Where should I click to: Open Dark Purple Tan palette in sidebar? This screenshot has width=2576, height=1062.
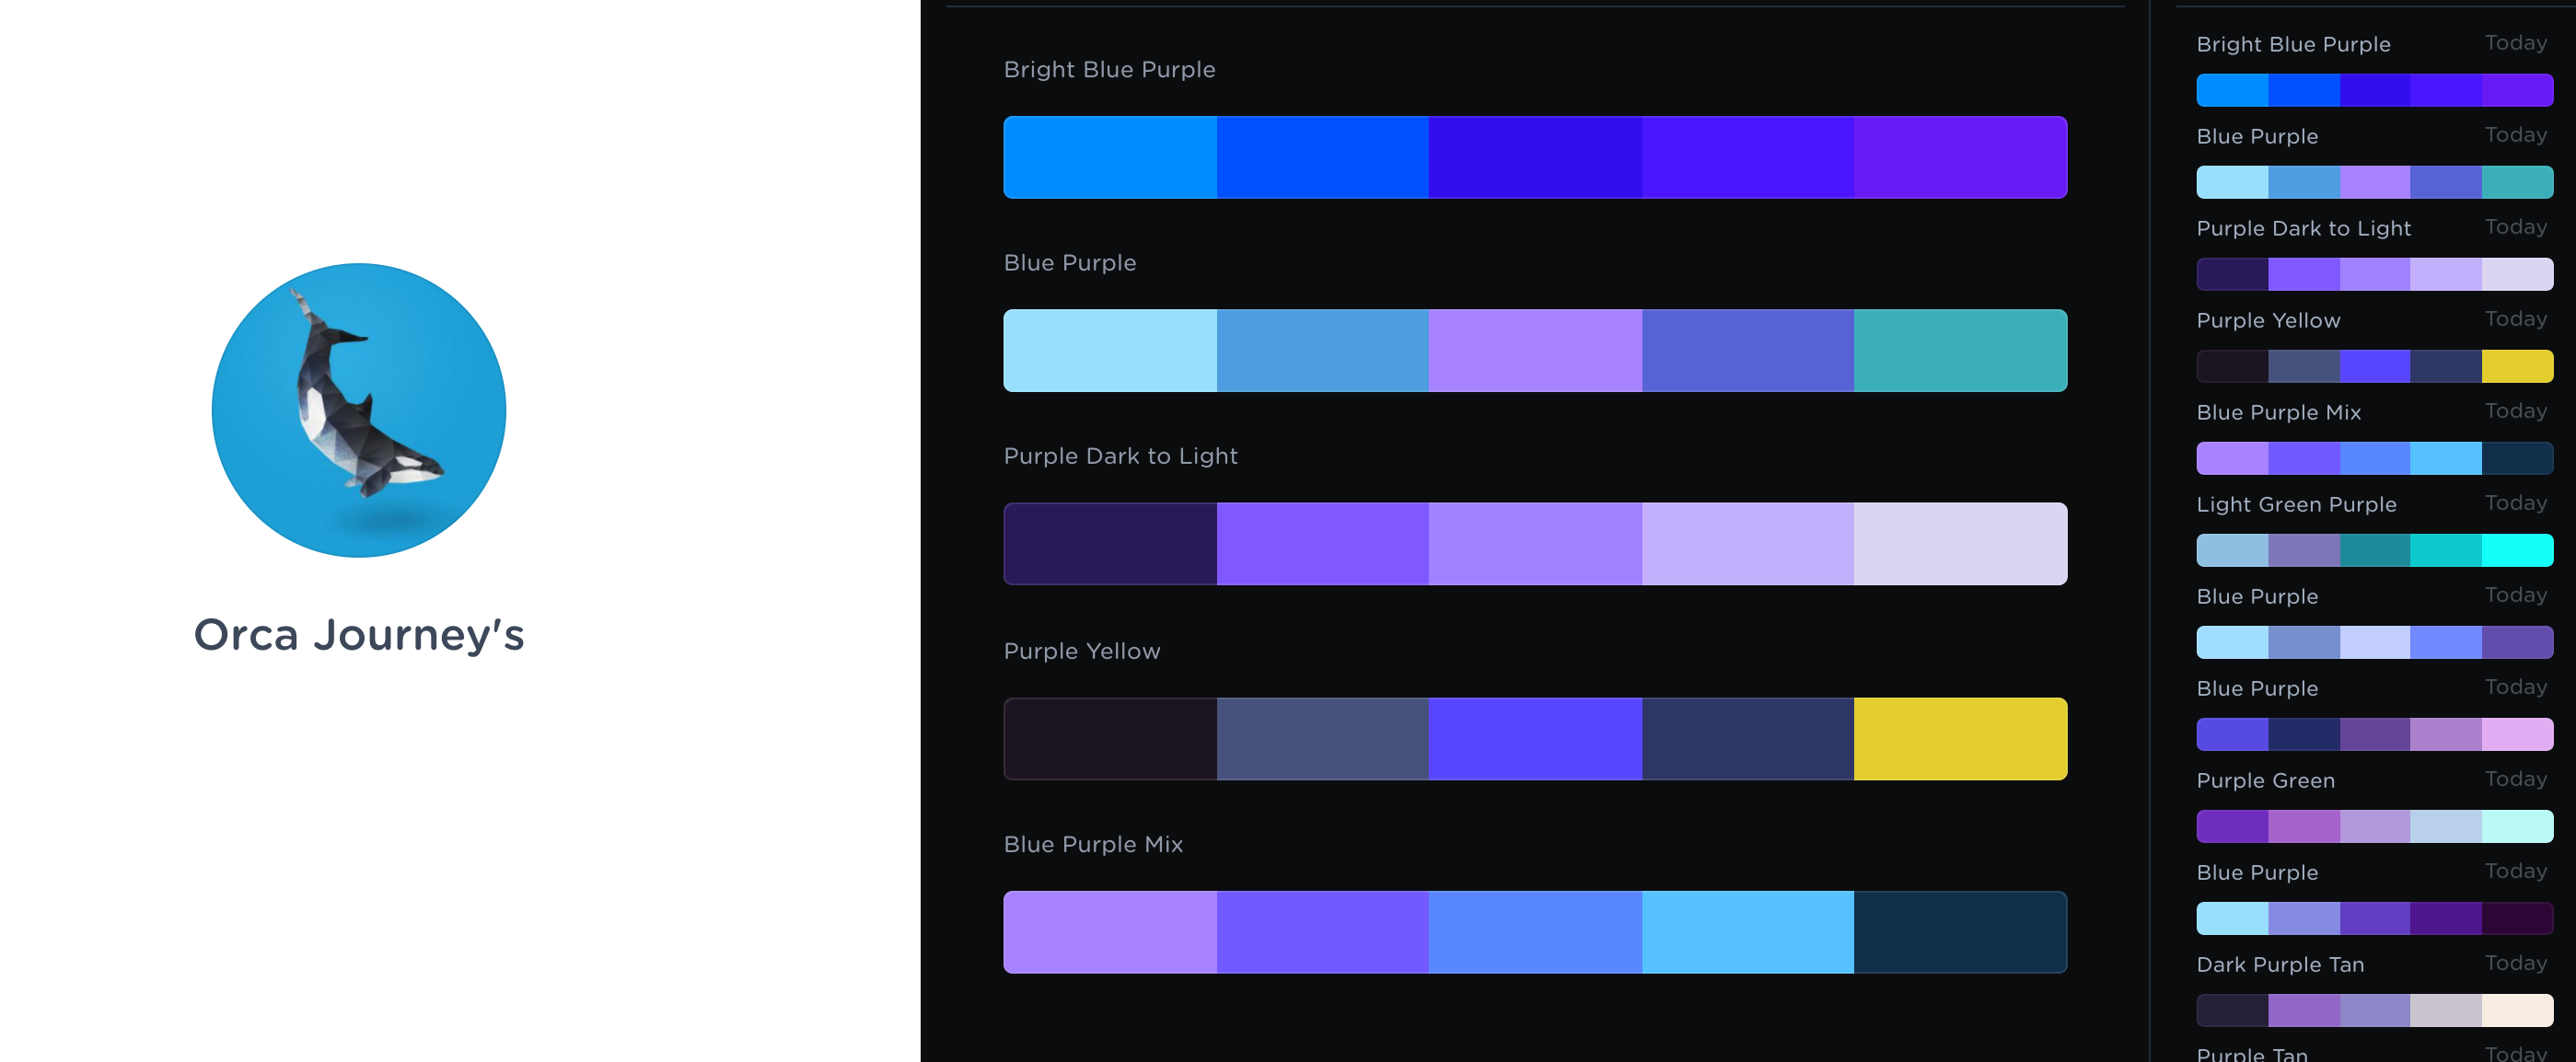[x=2280, y=964]
